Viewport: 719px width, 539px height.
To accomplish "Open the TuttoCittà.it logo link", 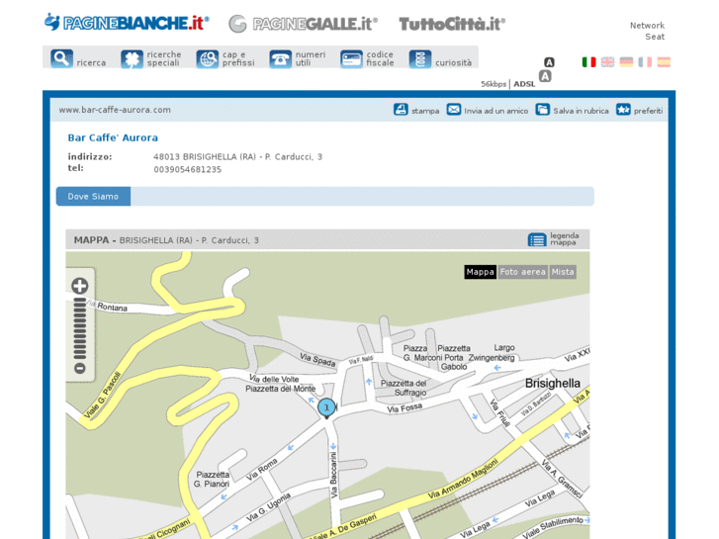I will (452, 24).
